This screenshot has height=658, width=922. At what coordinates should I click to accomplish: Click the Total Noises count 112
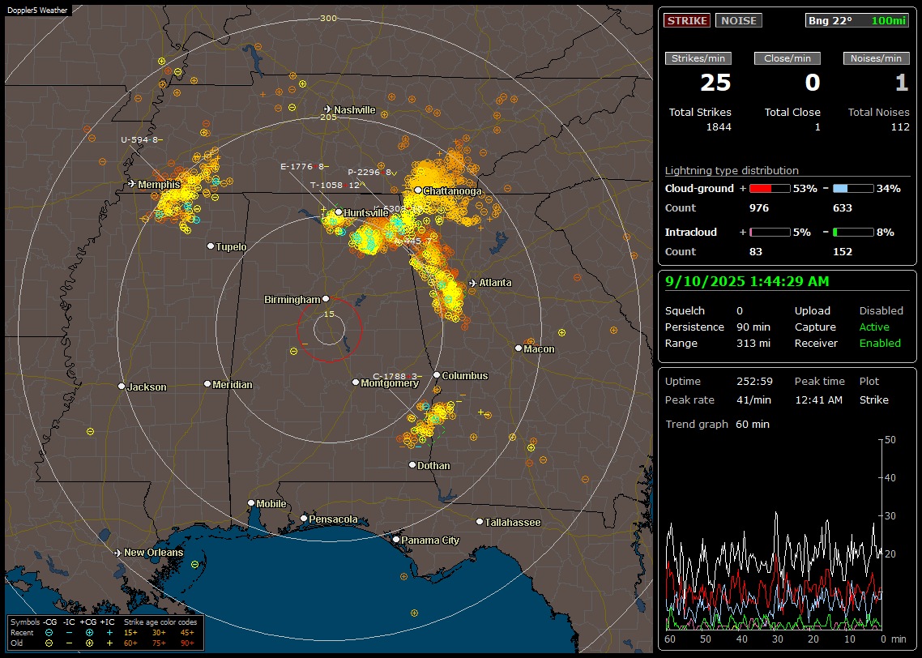click(x=900, y=127)
